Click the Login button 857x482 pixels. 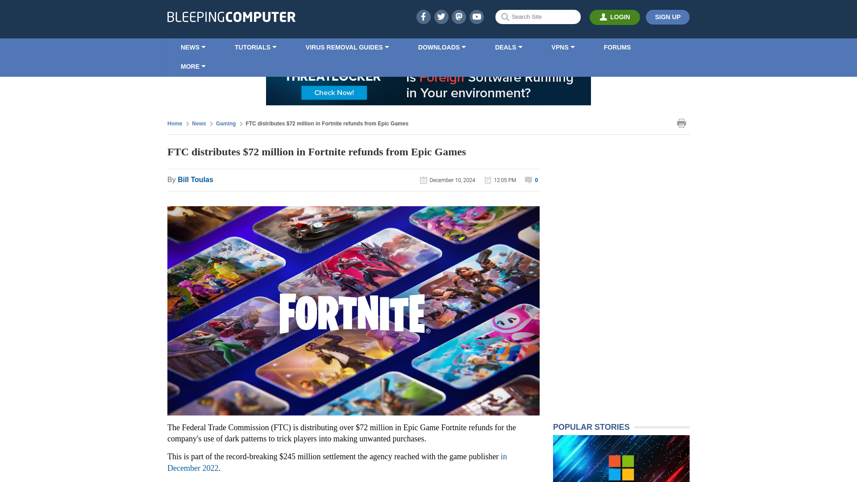tap(615, 17)
